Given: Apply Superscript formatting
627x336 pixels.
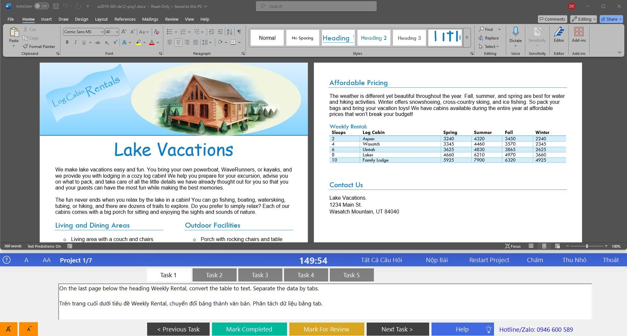Looking at the screenshot, I should click(x=115, y=42).
